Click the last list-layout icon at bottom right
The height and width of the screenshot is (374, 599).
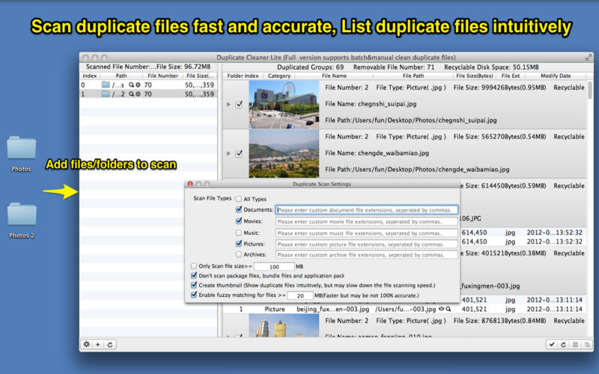587,344
